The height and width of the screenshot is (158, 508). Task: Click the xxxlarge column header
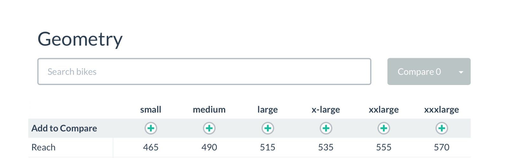pyautogui.click(x=442, y=110)
